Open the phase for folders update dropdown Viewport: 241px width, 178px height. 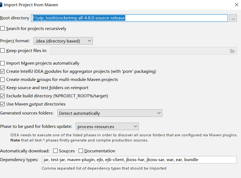pyautogui.click(x=107, y=126)
